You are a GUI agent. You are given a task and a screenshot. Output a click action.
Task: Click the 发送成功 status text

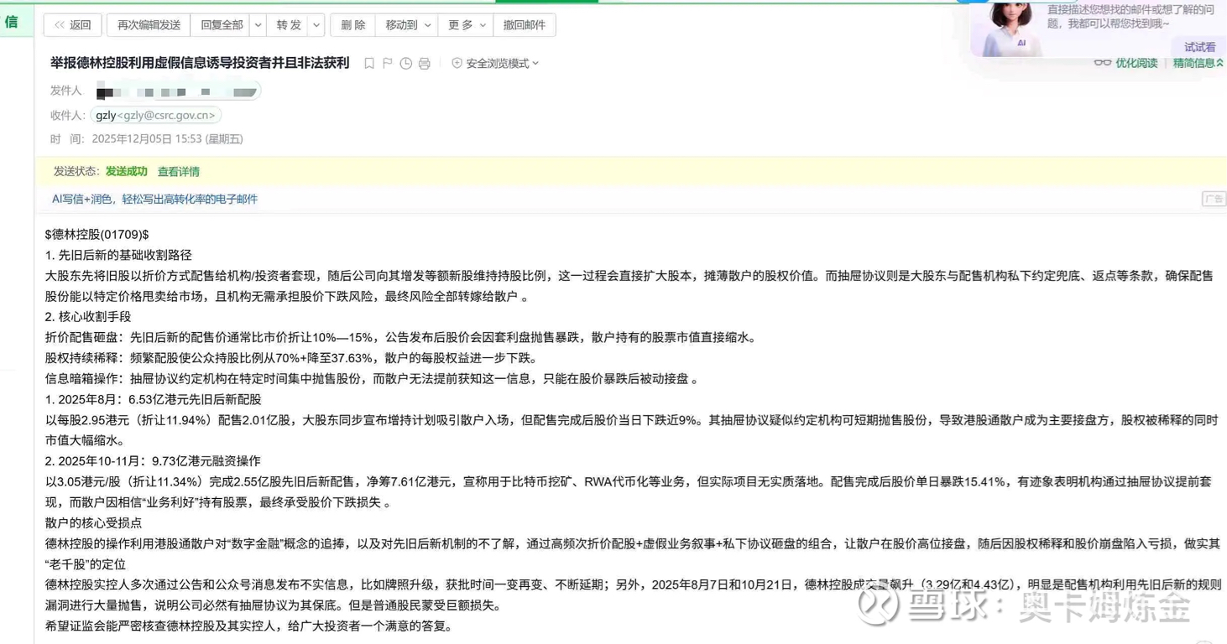(x=126, y=171)
